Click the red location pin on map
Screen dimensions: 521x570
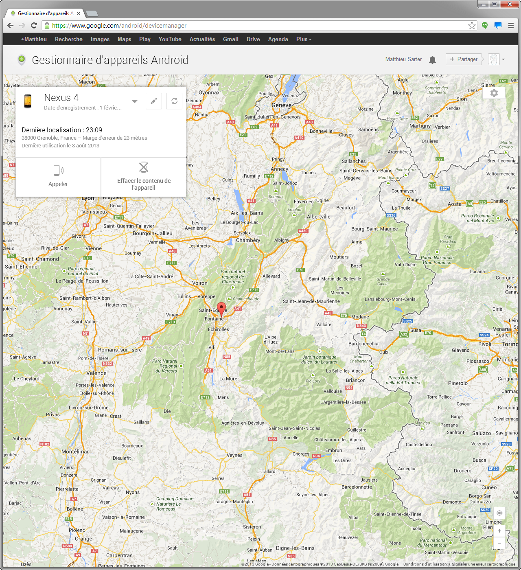(x=221, y=308)
